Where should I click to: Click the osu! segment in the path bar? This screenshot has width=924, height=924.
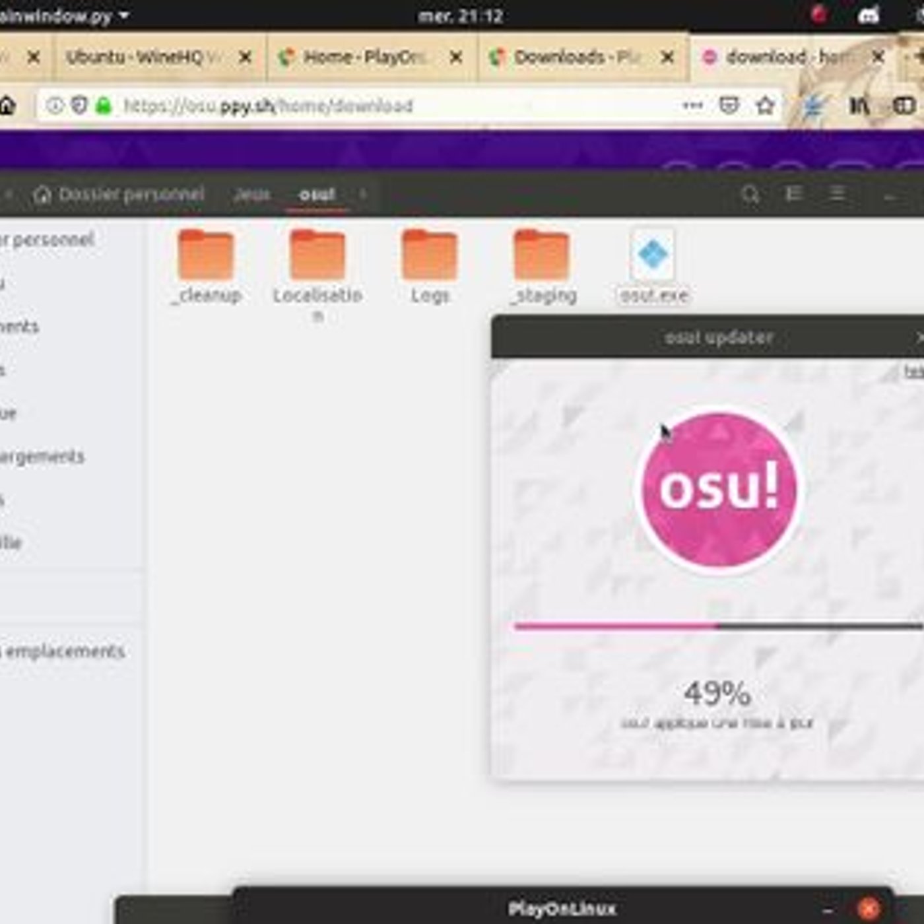(317, 195)
